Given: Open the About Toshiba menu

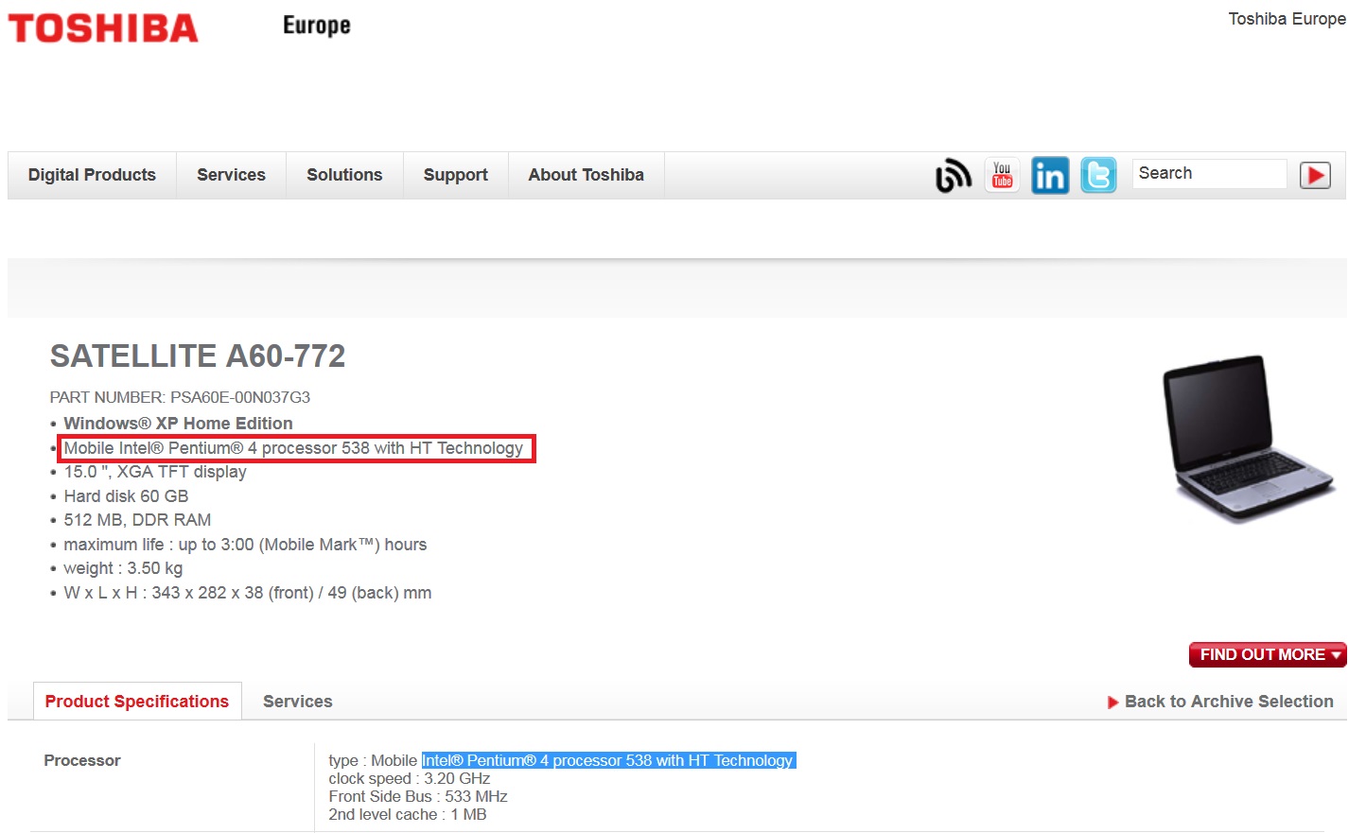Looking at the screenshot, I should 586,175.
